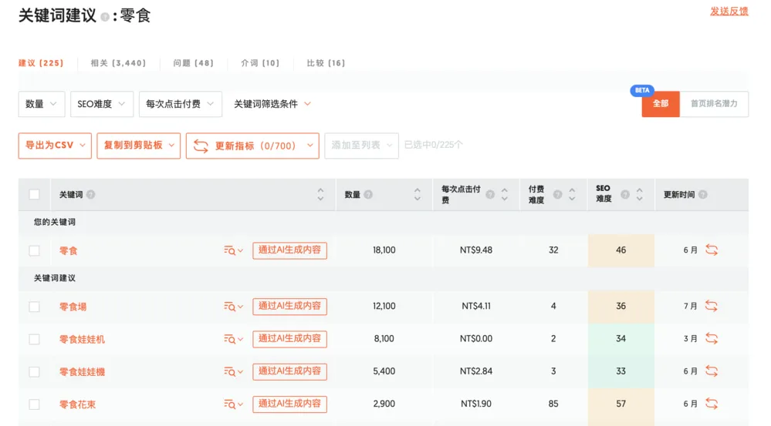Open search-list icon in 零食場 row
This screenshot has height=426, width=771.
(x=233, y=307)
